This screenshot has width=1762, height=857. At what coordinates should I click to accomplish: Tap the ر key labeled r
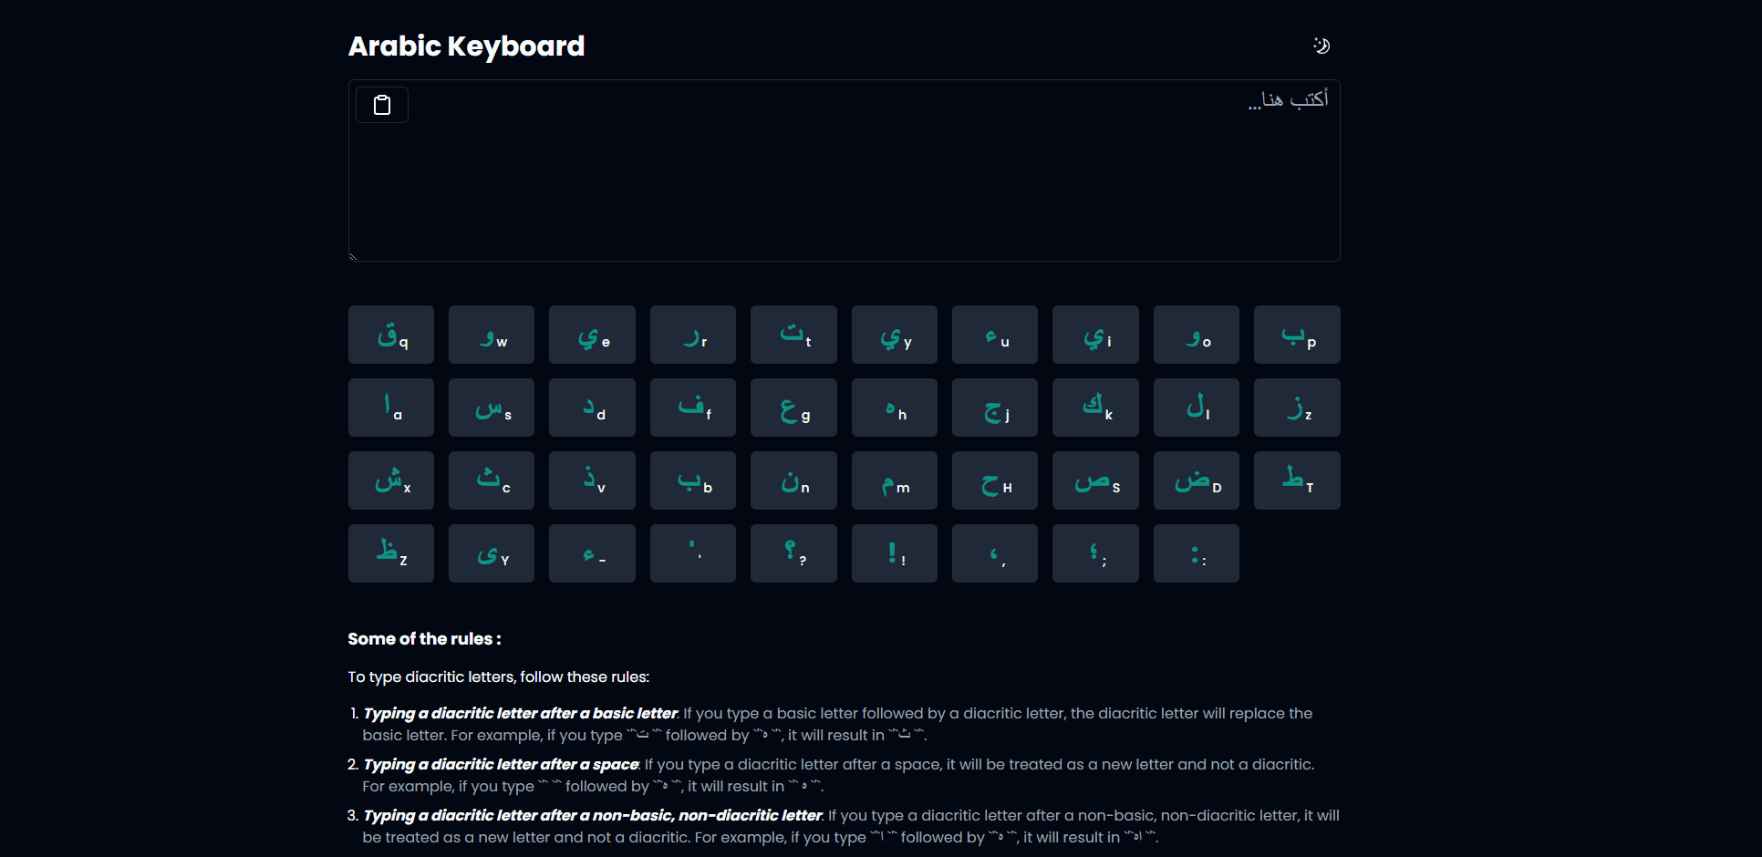coord(693,335)
